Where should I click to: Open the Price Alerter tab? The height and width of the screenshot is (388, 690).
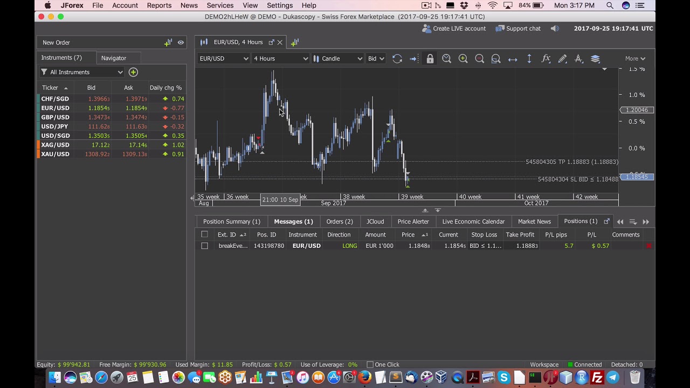pyautogui.click(x=413, y=221)
